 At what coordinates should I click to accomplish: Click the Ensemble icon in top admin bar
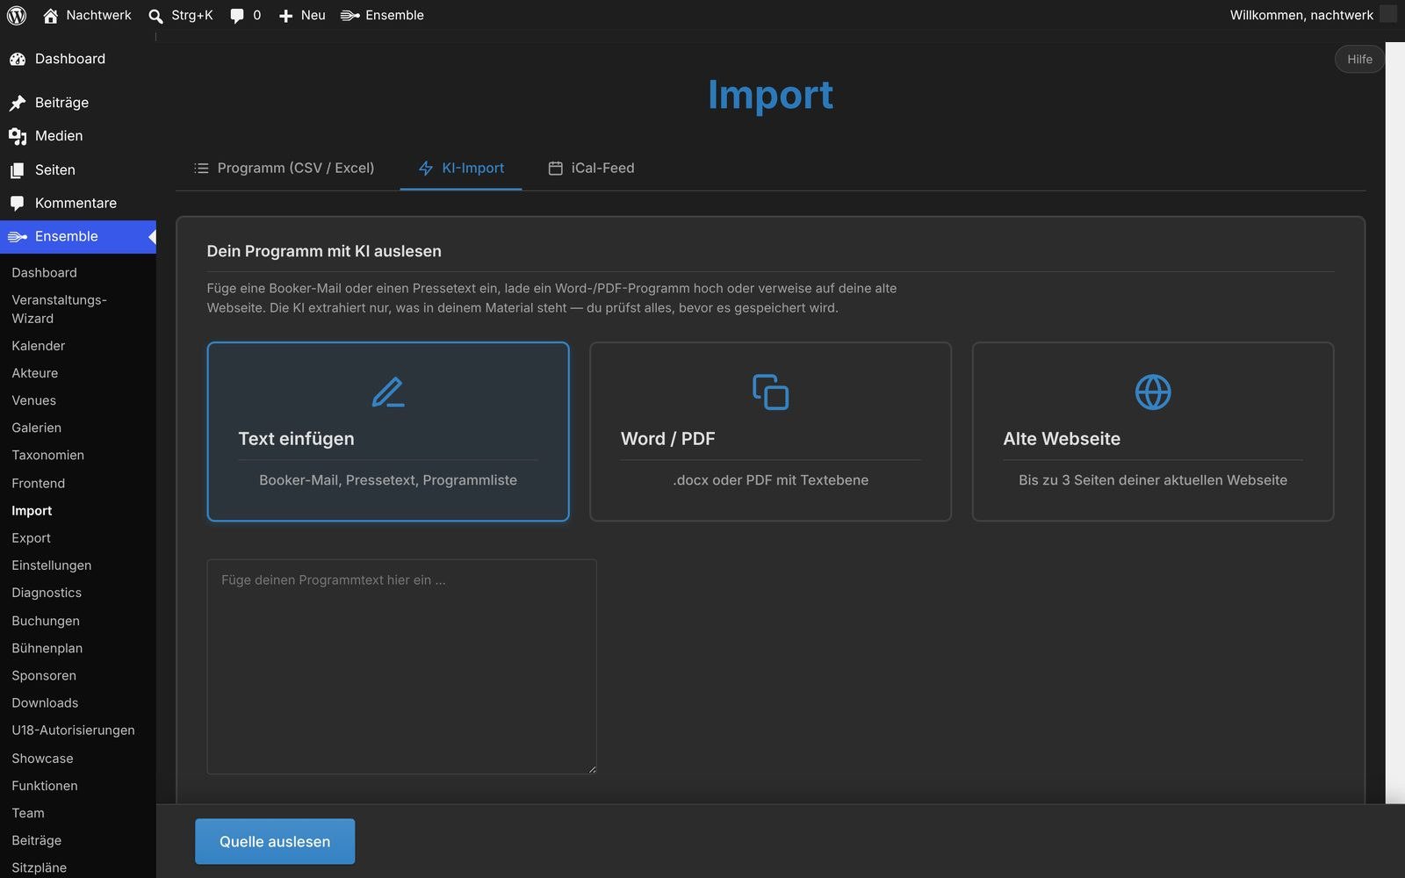[x=349, y=15]
